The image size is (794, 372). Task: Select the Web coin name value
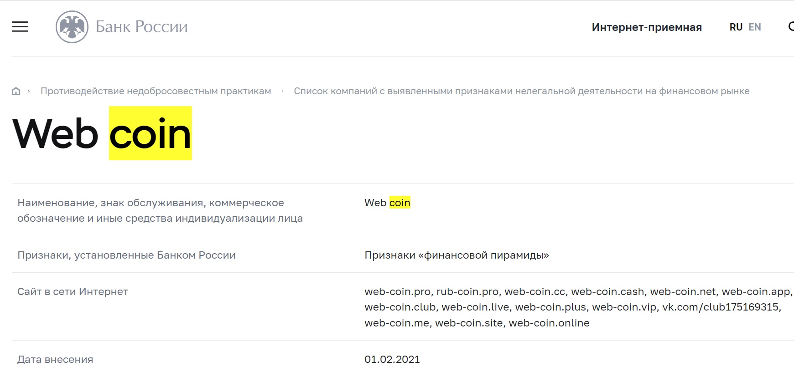pos(387,203)
